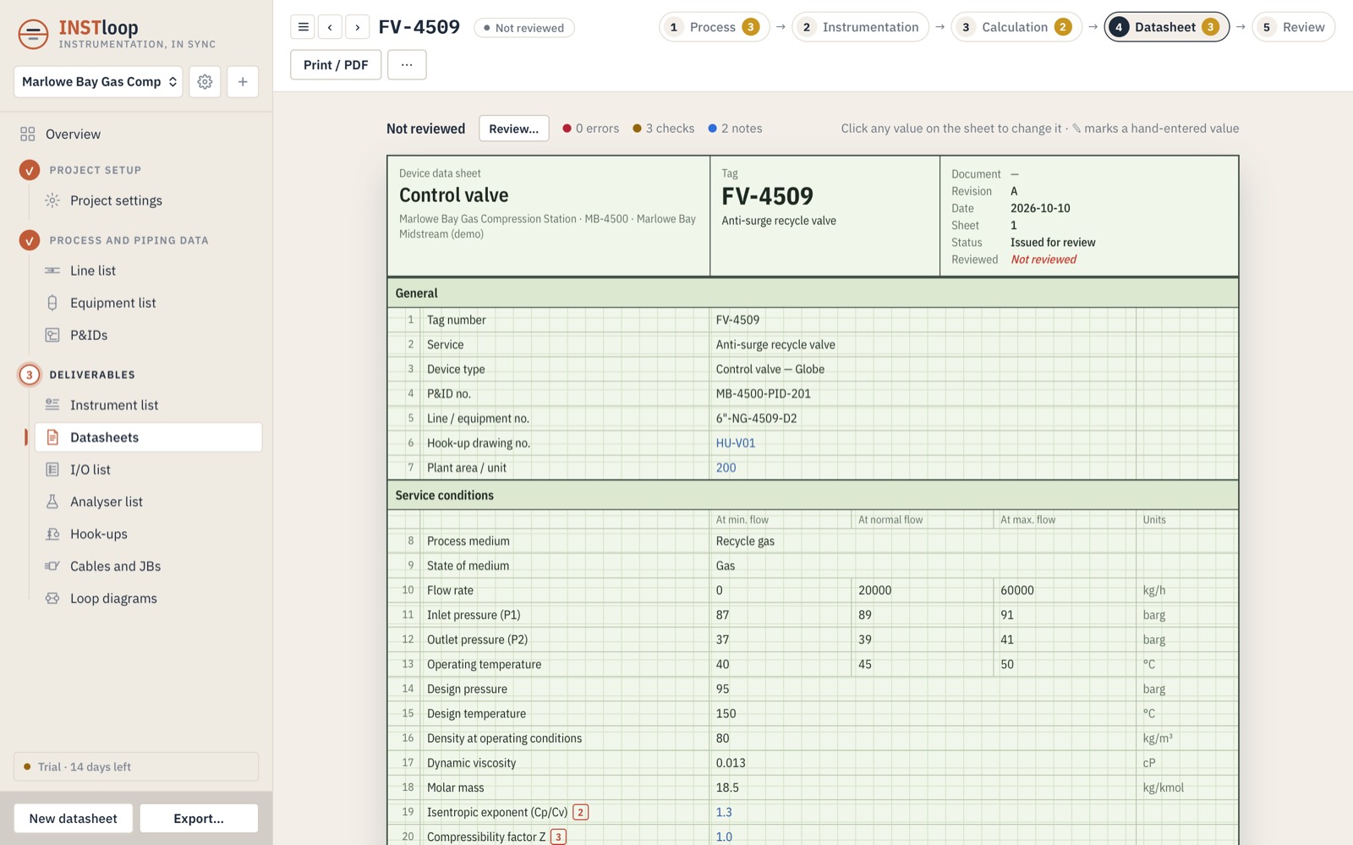Switch to step 1 Process

pos(714,27)
